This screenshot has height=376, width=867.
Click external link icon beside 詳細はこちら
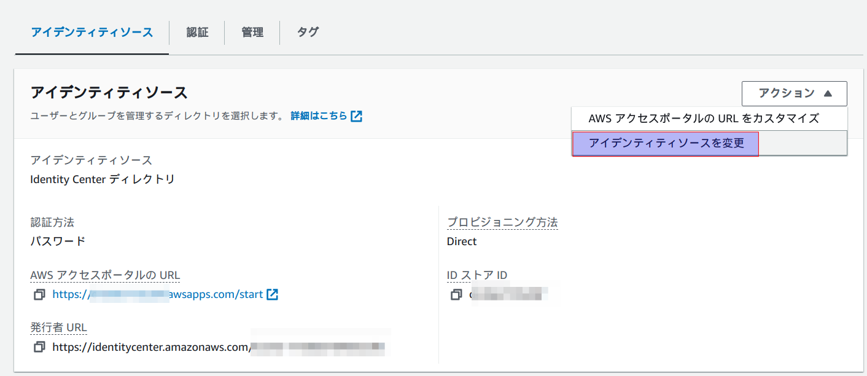pyautogui.click(x=356, y=116)
